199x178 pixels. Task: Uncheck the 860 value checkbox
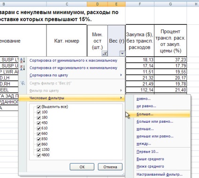click(x=38, y=144)
